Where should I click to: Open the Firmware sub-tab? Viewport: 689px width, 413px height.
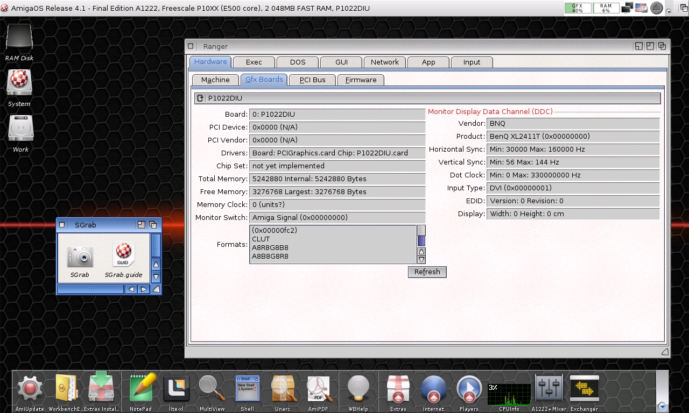tap(361, 80)
